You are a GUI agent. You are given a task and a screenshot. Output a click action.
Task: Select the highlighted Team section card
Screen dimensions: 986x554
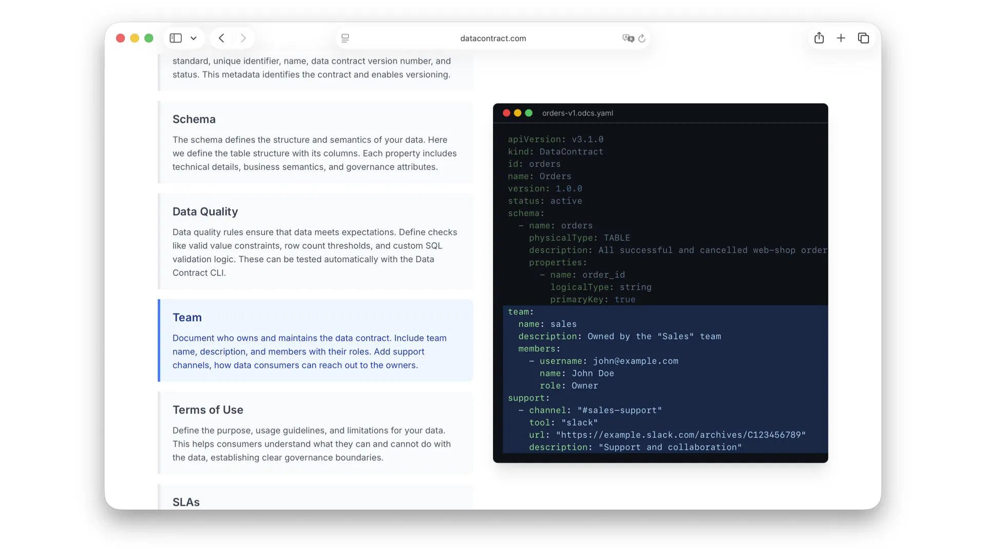(315, 341)
